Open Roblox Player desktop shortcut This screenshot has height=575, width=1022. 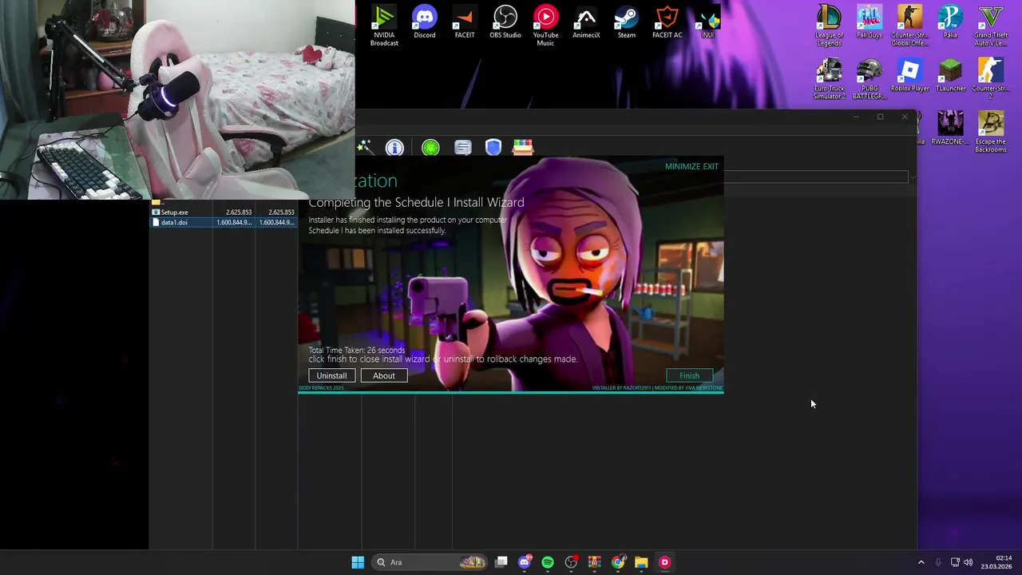(x=909, y=76)
